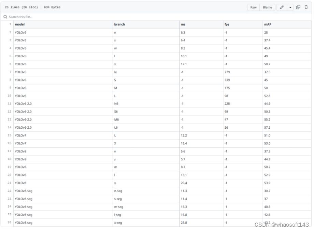Click line number 22
314x230 pixels.
(10, 191)
